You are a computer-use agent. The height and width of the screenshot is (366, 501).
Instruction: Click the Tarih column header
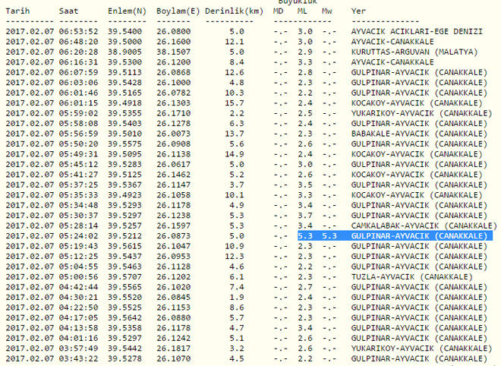[x=19, y=12]
